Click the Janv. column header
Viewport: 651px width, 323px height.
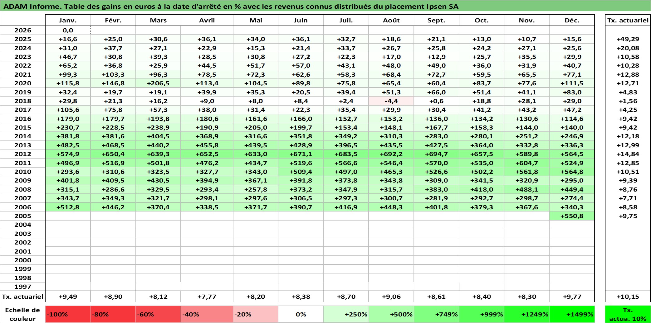(x=68, y=20)
